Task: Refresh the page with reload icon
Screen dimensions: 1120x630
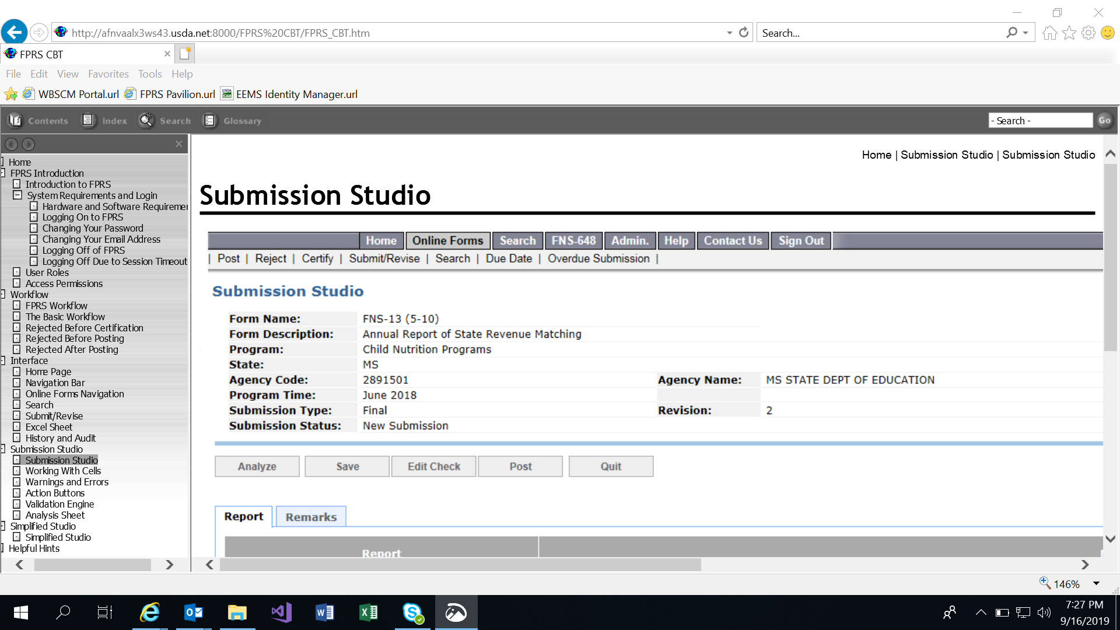Action: pyautogui.click(x=744, y=33)
